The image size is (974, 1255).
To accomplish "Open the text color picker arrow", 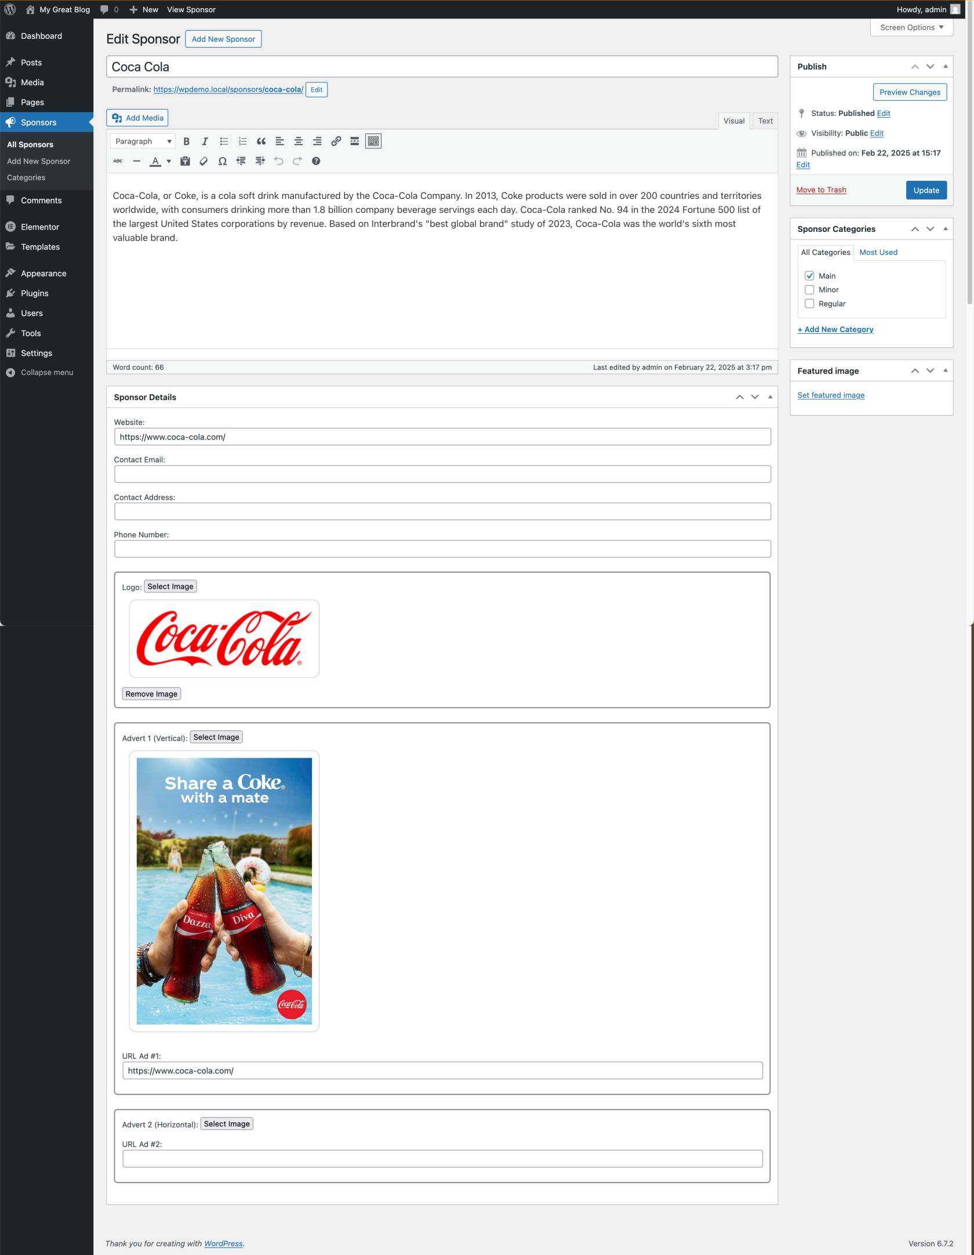I will pos(169,161).
